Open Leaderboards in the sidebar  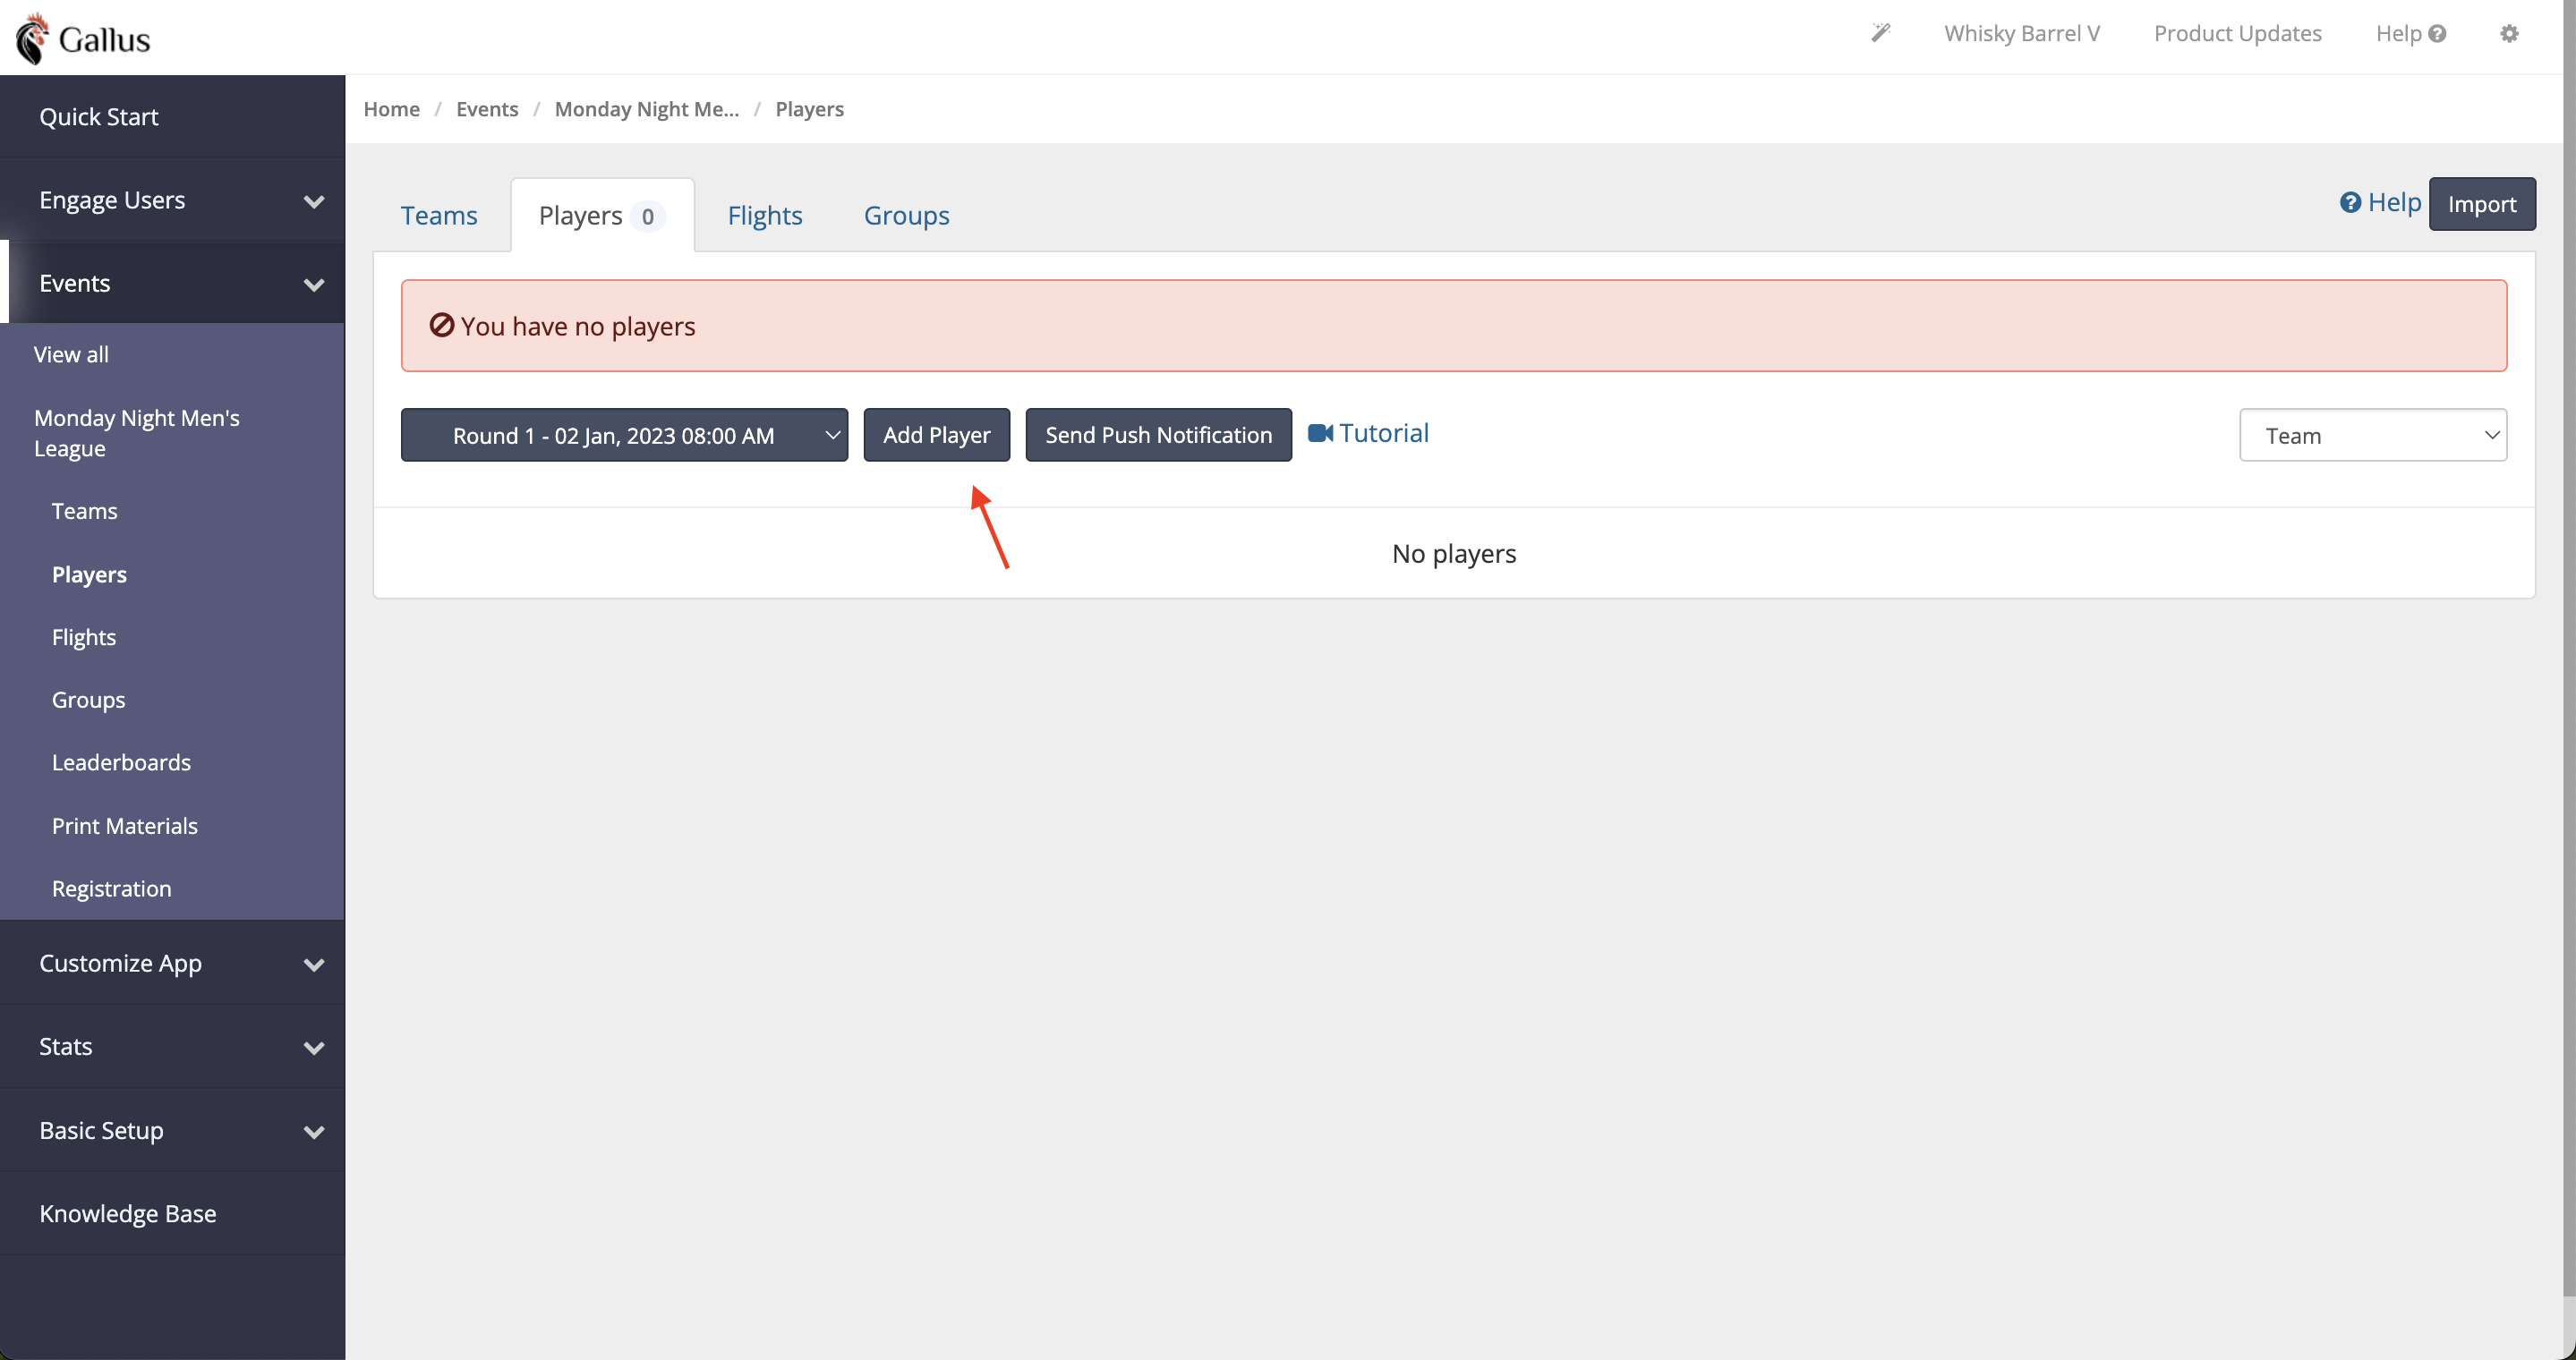121,762
